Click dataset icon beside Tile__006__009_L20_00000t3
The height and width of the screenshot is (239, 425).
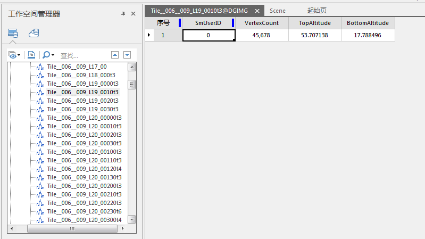click(x=40, y=118)
